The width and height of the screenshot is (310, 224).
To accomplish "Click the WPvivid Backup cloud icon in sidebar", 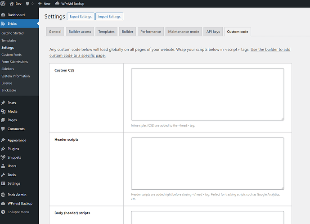I will 3,203.
